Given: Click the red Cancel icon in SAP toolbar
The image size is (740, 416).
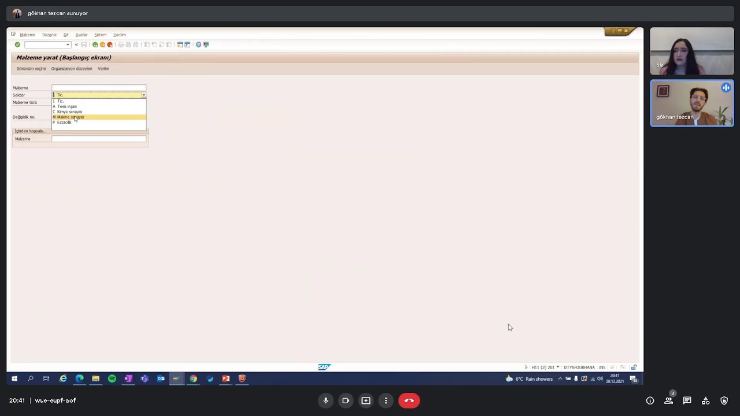Looking at the screenshot, I should click(x=109, y=44).
